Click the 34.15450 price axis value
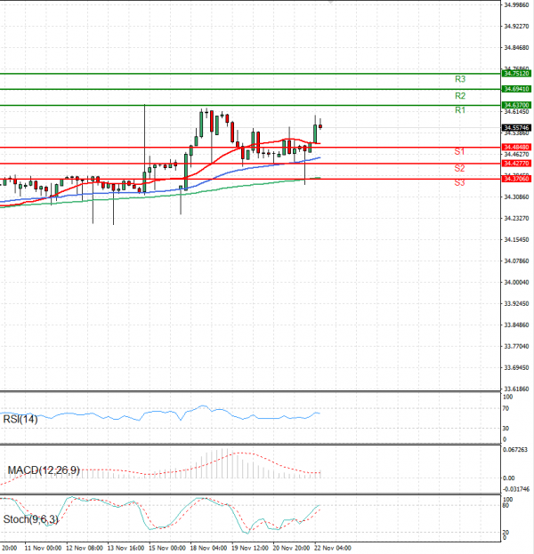Viewport: 534px width, 554px height. point(516,240)
